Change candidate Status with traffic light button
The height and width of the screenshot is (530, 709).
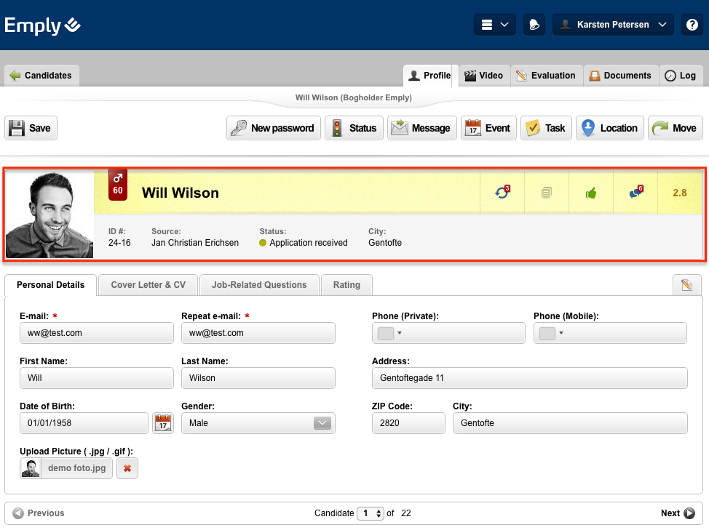354,128
